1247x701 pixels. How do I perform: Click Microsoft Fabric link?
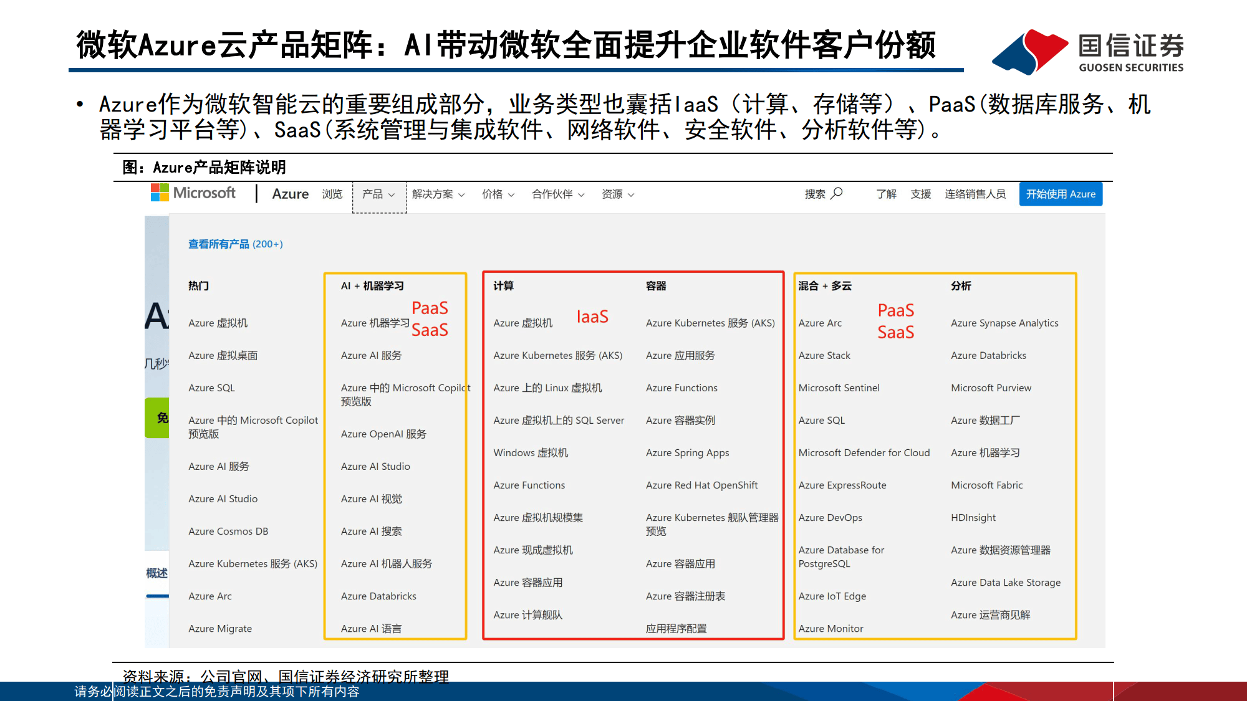click(x=987, y=485)
